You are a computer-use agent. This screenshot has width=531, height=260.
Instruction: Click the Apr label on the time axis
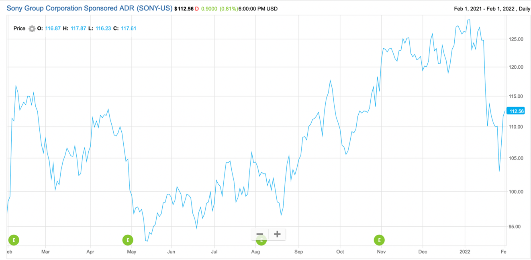tap(90, 252)
